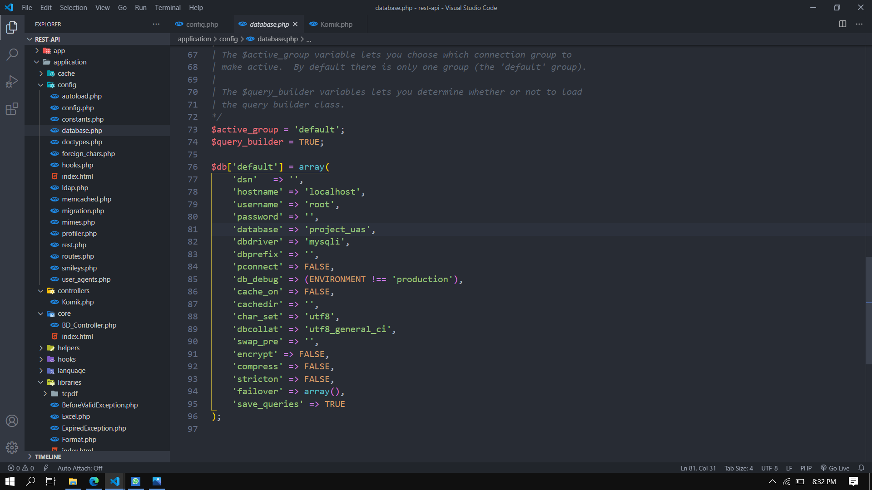Show errors and warnings problems panel
This screenshot has height=490, width=872.
point(21,468)
